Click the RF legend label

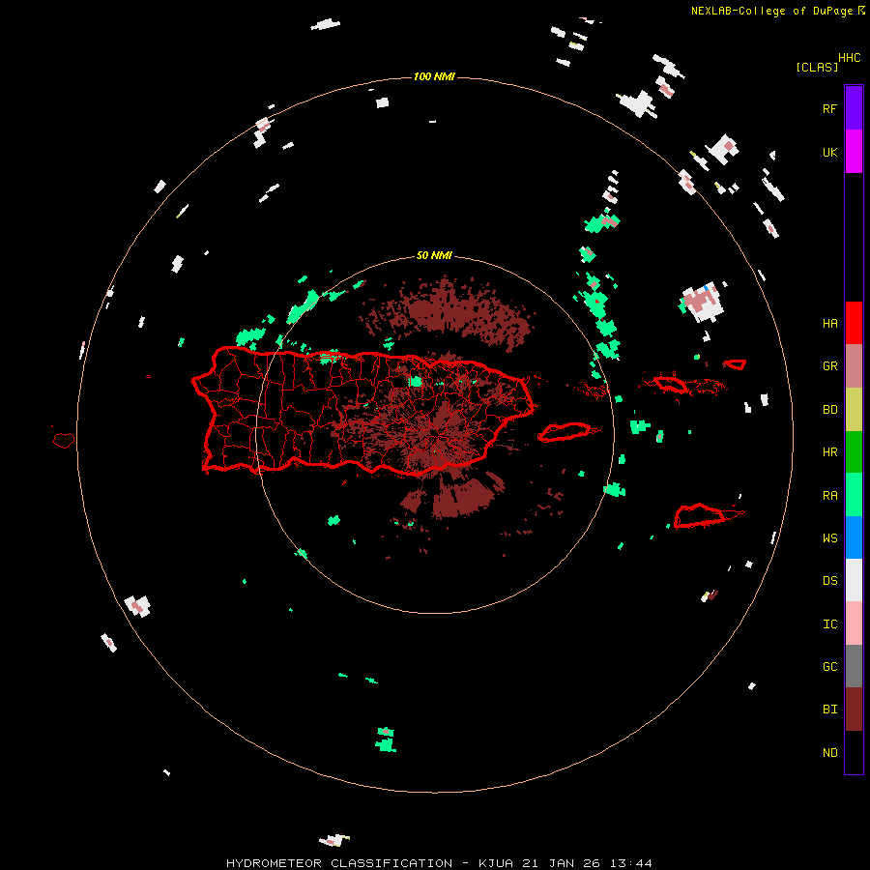829,108
